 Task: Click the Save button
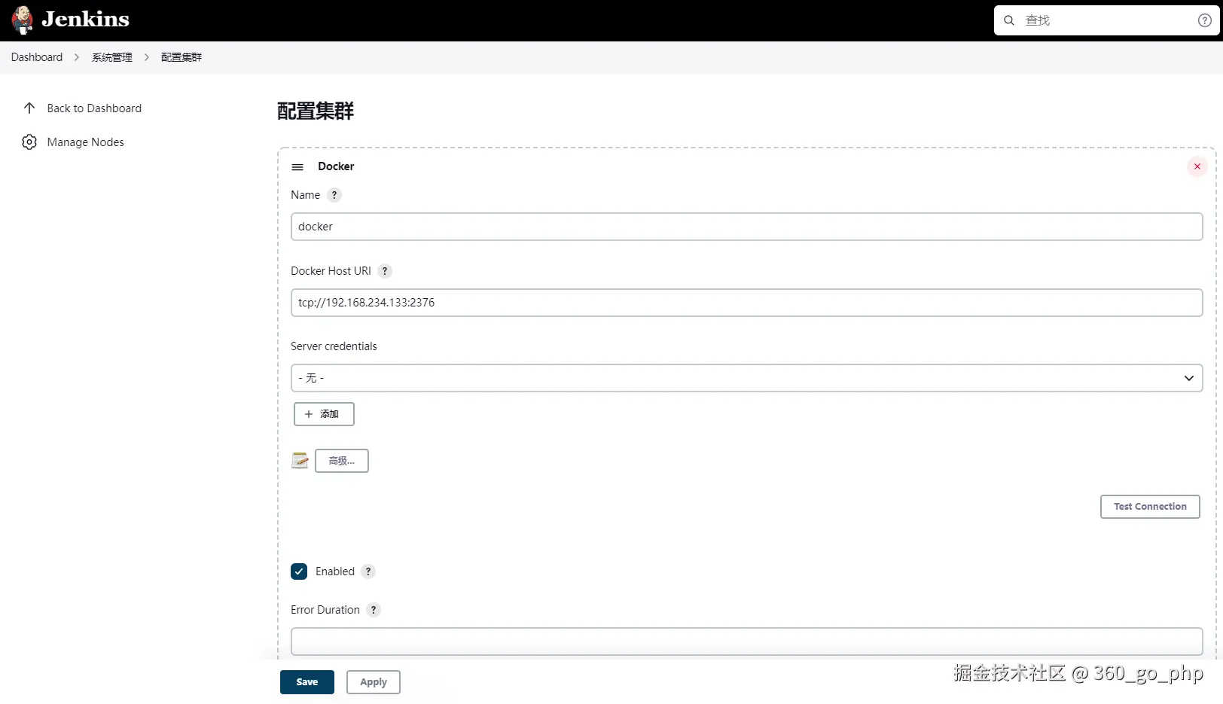[307, 682]
